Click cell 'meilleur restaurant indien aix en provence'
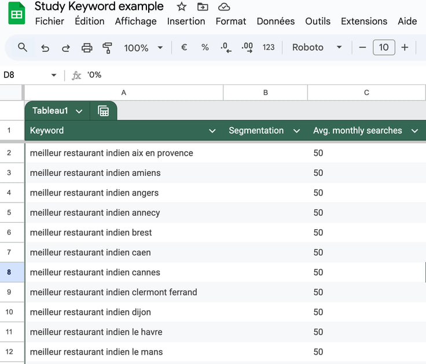Viewport: 426px width, 364px height. point(124,153)
